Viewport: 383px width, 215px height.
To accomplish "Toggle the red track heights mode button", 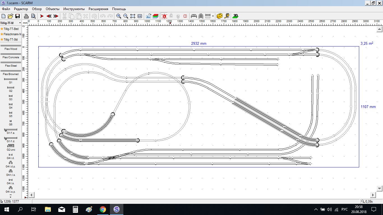I will click(164, 16).
